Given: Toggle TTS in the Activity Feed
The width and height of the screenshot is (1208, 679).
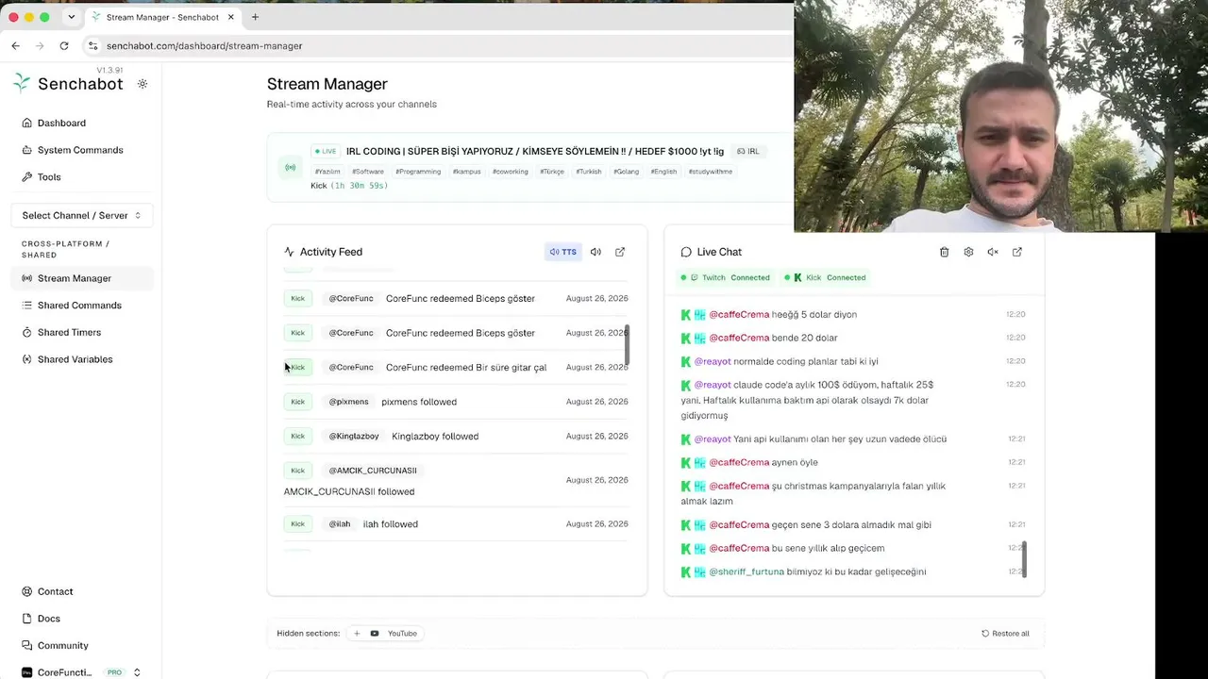Looking at the screenshot, I should tap(562, 252).
